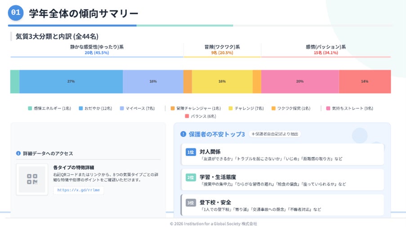The width and height of the screenshot is (406, 227).
Task: Click the ＊保護者自由記述より抽出 tag
Action: [275, 134]
